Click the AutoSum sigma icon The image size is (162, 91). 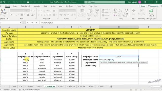click(x=115, y=10)
